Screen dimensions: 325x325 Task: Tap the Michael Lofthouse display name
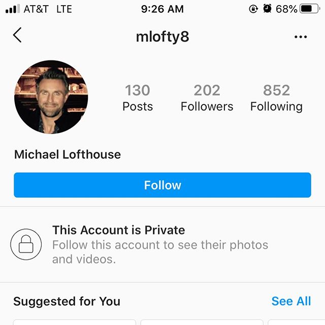click(68, 154)
